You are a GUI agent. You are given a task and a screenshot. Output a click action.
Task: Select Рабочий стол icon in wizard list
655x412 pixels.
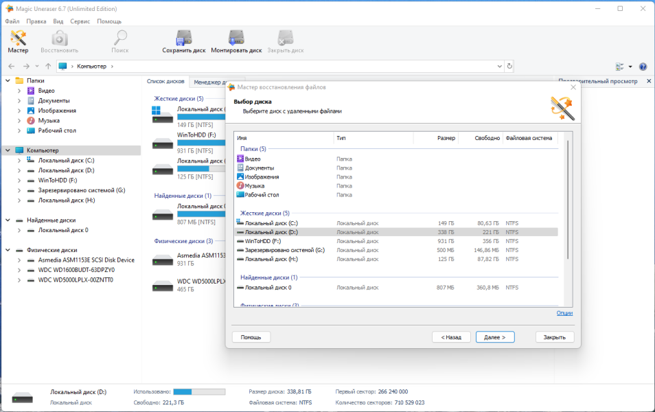(240, 195)
